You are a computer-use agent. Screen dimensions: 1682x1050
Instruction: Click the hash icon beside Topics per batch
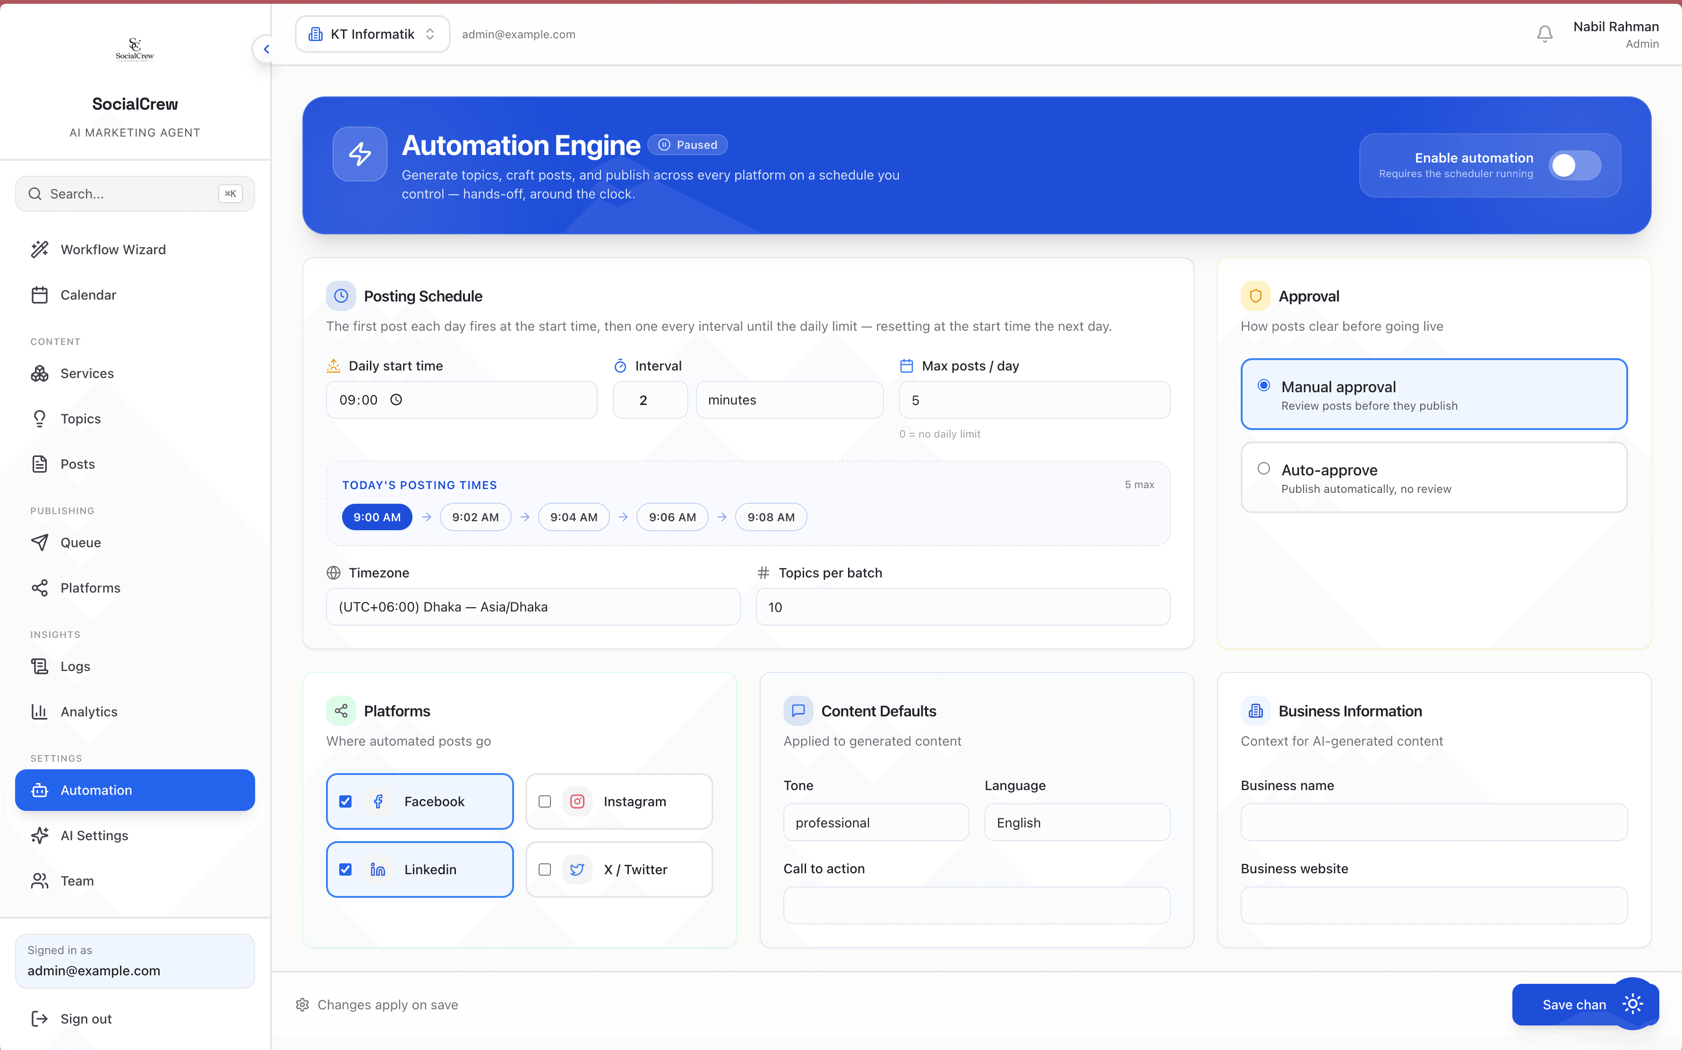763,573
